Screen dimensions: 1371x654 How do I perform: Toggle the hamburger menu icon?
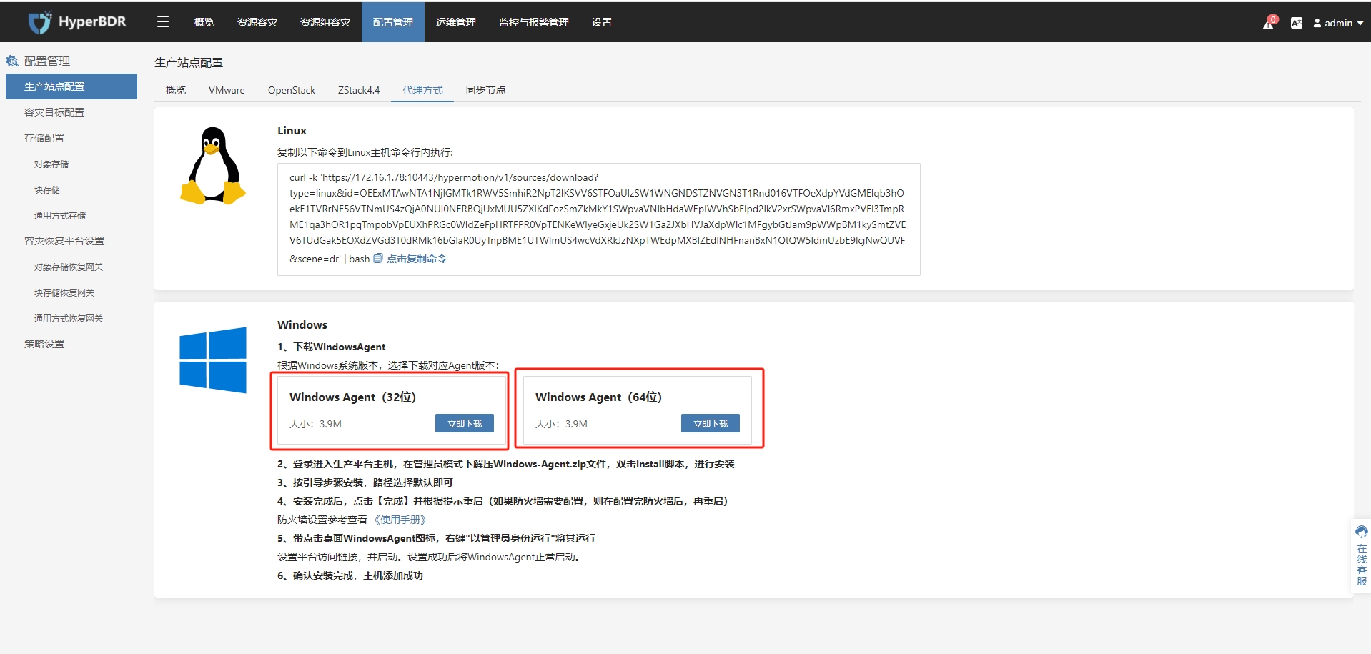[163, 22]
